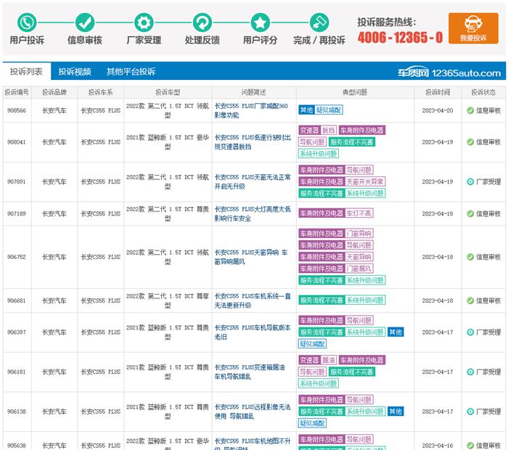Open the orange 我要投诉 button

473,28
